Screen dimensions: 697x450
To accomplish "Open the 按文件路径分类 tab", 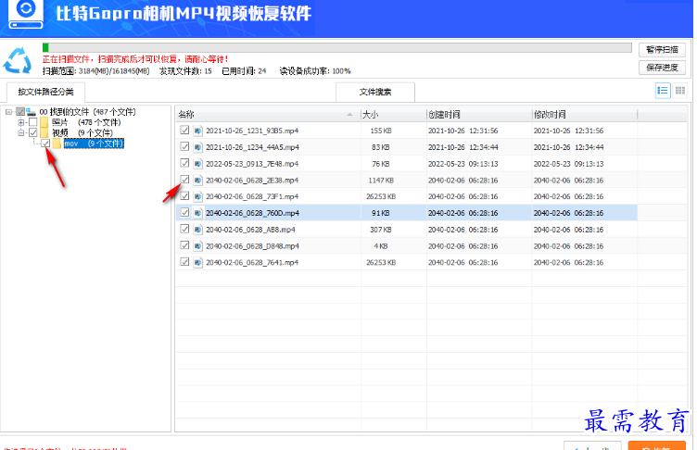I will tap(45, 92).
